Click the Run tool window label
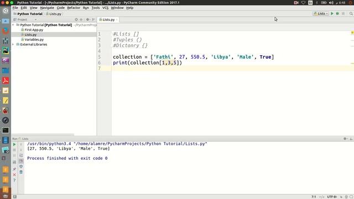Screen dimensions: 354x199 tap(15, 139)
